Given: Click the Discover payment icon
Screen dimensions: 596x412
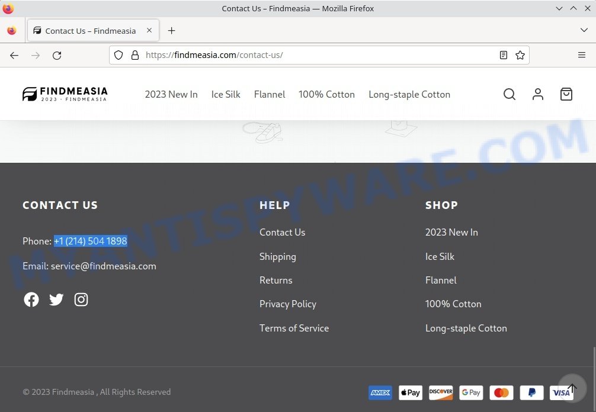Looking at the screenshot, I should [441, 392].
